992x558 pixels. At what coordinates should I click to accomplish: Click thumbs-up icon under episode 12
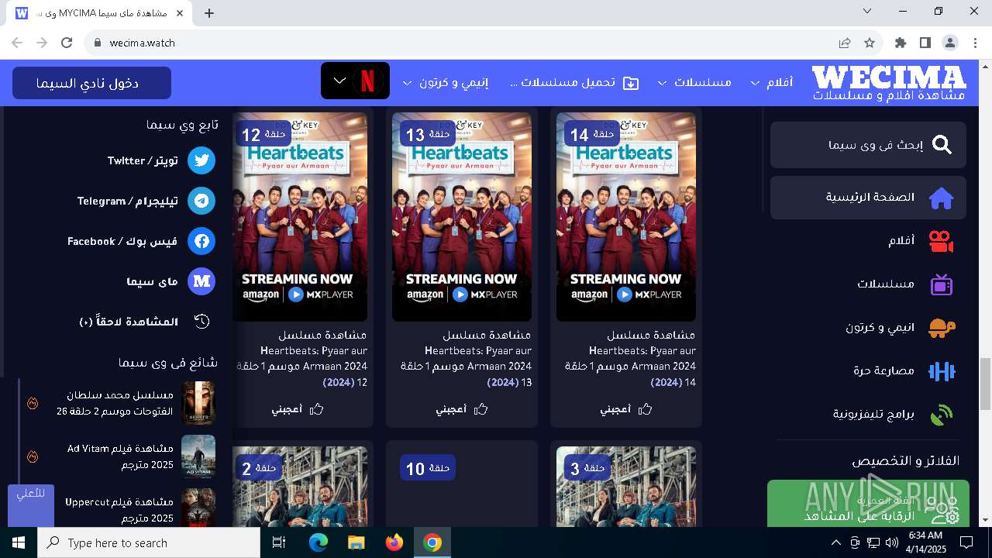[x=316, y=409]
